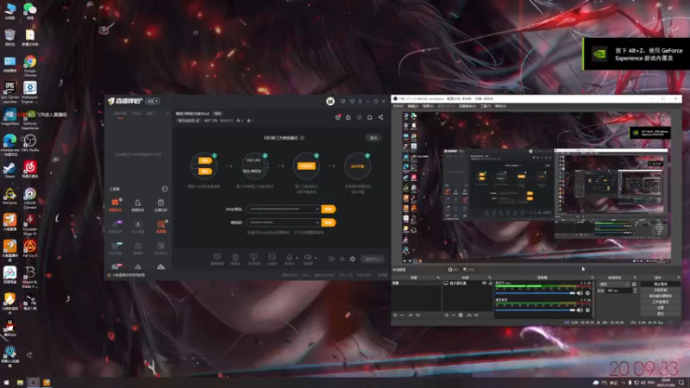The image size is (690, 388).
Task: Open the View menu in OBS
Action: click(428, 106)
